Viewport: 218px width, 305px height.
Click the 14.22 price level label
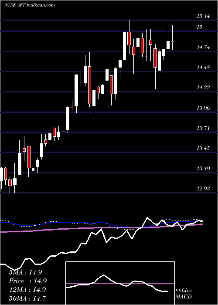point(203,88)
